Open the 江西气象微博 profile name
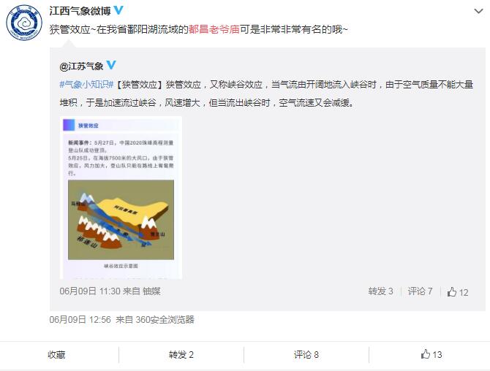 80,11
